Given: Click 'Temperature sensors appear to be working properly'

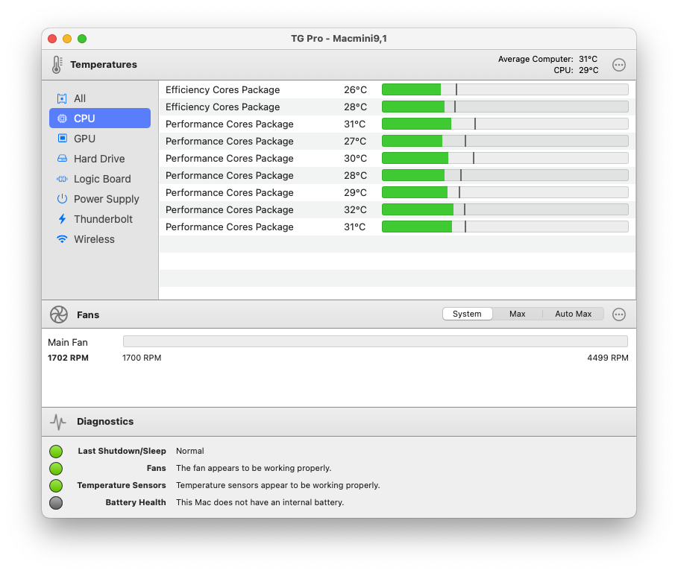Looking at the screenshot, I should coord(277,485).
